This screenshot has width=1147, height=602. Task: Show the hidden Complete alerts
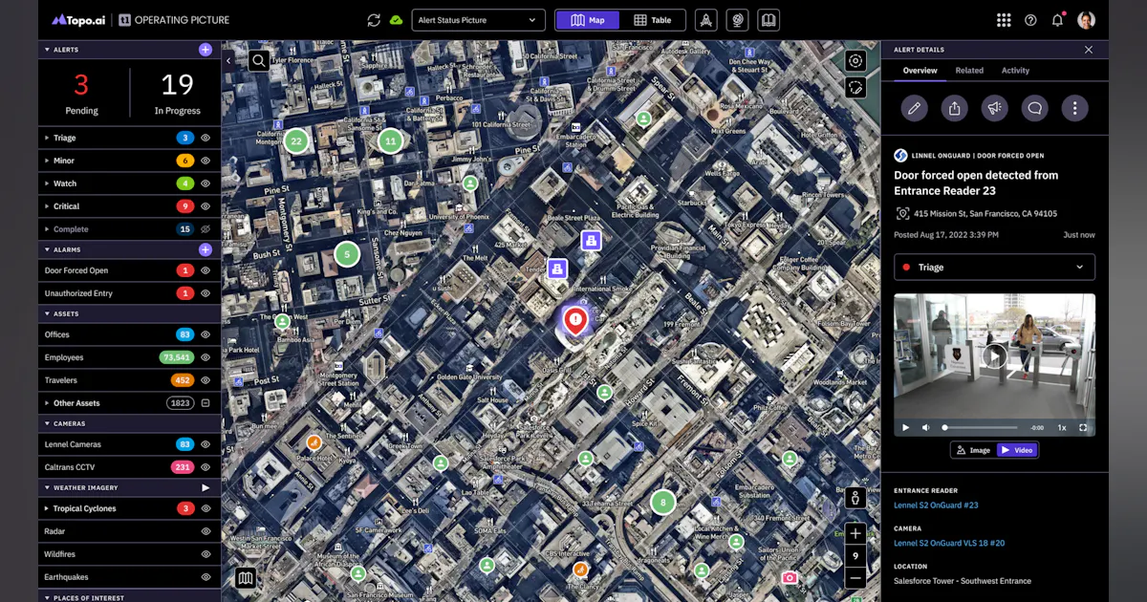206,229
